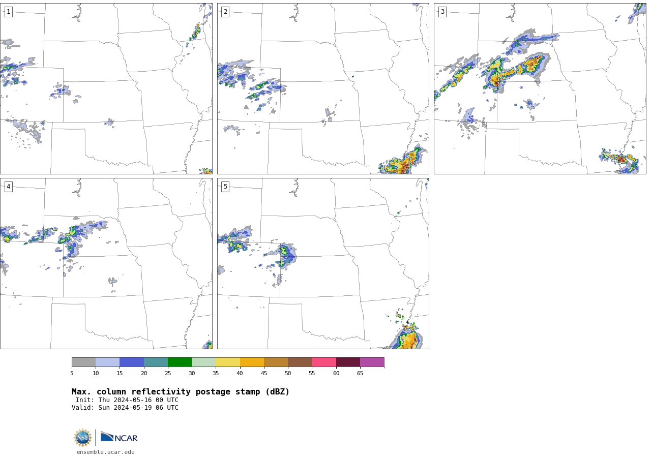Click member label number 4
The height and width of the screenshot is (458, 651).
coord(9,187)
